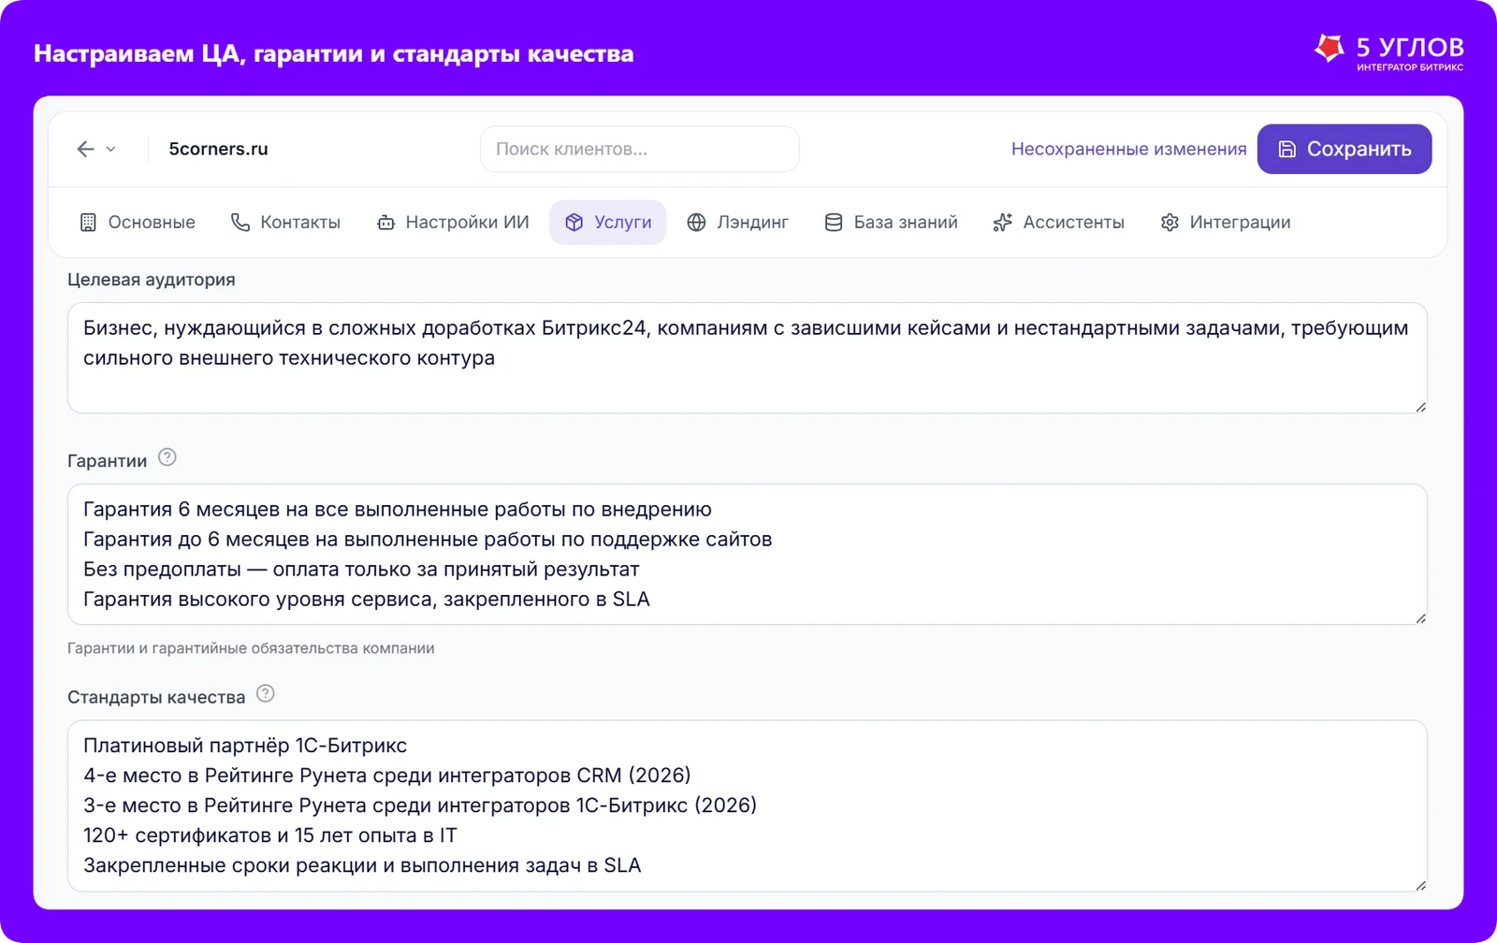This screenshot has height=943, width=1497.
Task: Open the База знаний tab
Action: [891, 222]
